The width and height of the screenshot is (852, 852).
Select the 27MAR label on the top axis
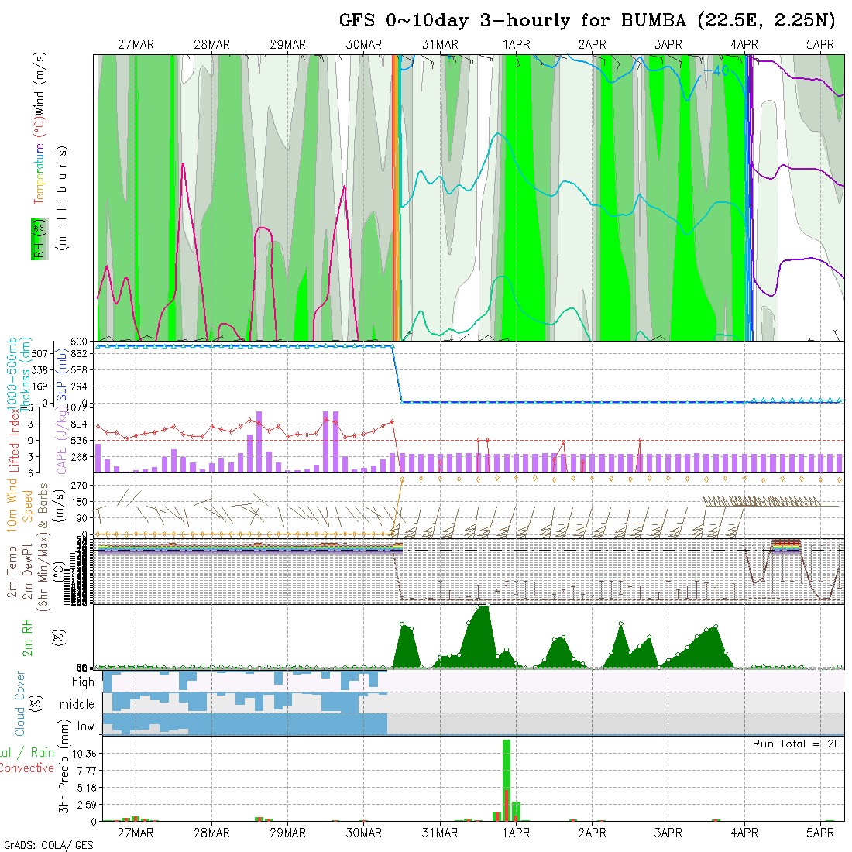click(x=136, y=45)
